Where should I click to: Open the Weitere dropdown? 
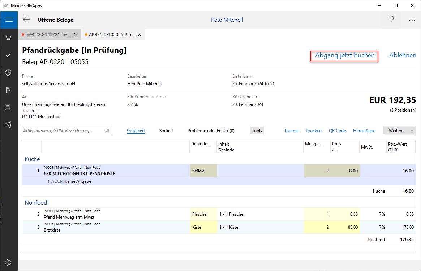[x=399, y=131]
